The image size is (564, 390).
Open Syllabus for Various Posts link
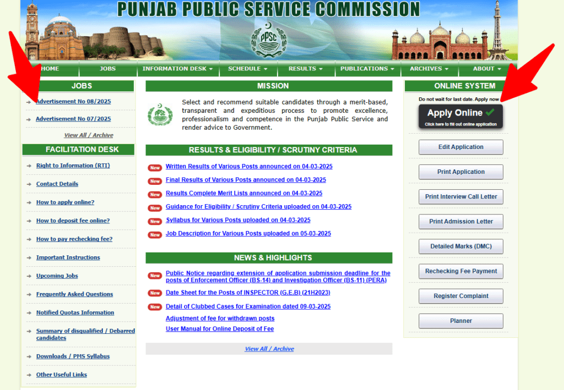[238, 220]
